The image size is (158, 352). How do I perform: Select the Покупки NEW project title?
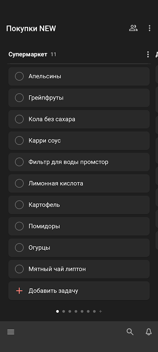pos(31,29)
